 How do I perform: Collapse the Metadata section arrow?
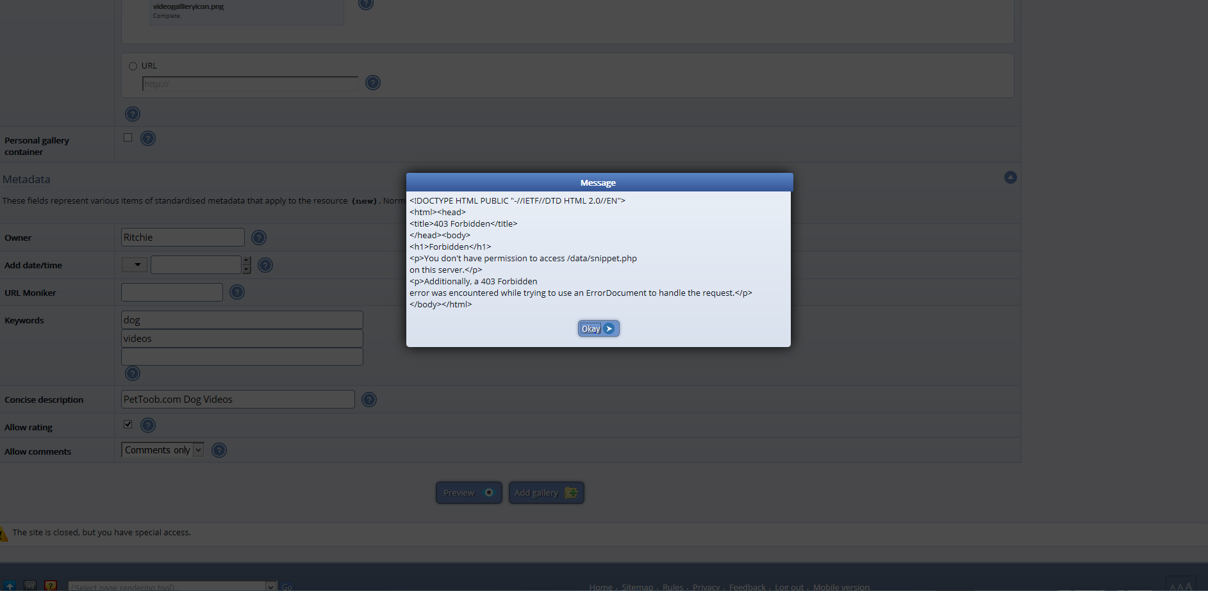(1010, 177)
